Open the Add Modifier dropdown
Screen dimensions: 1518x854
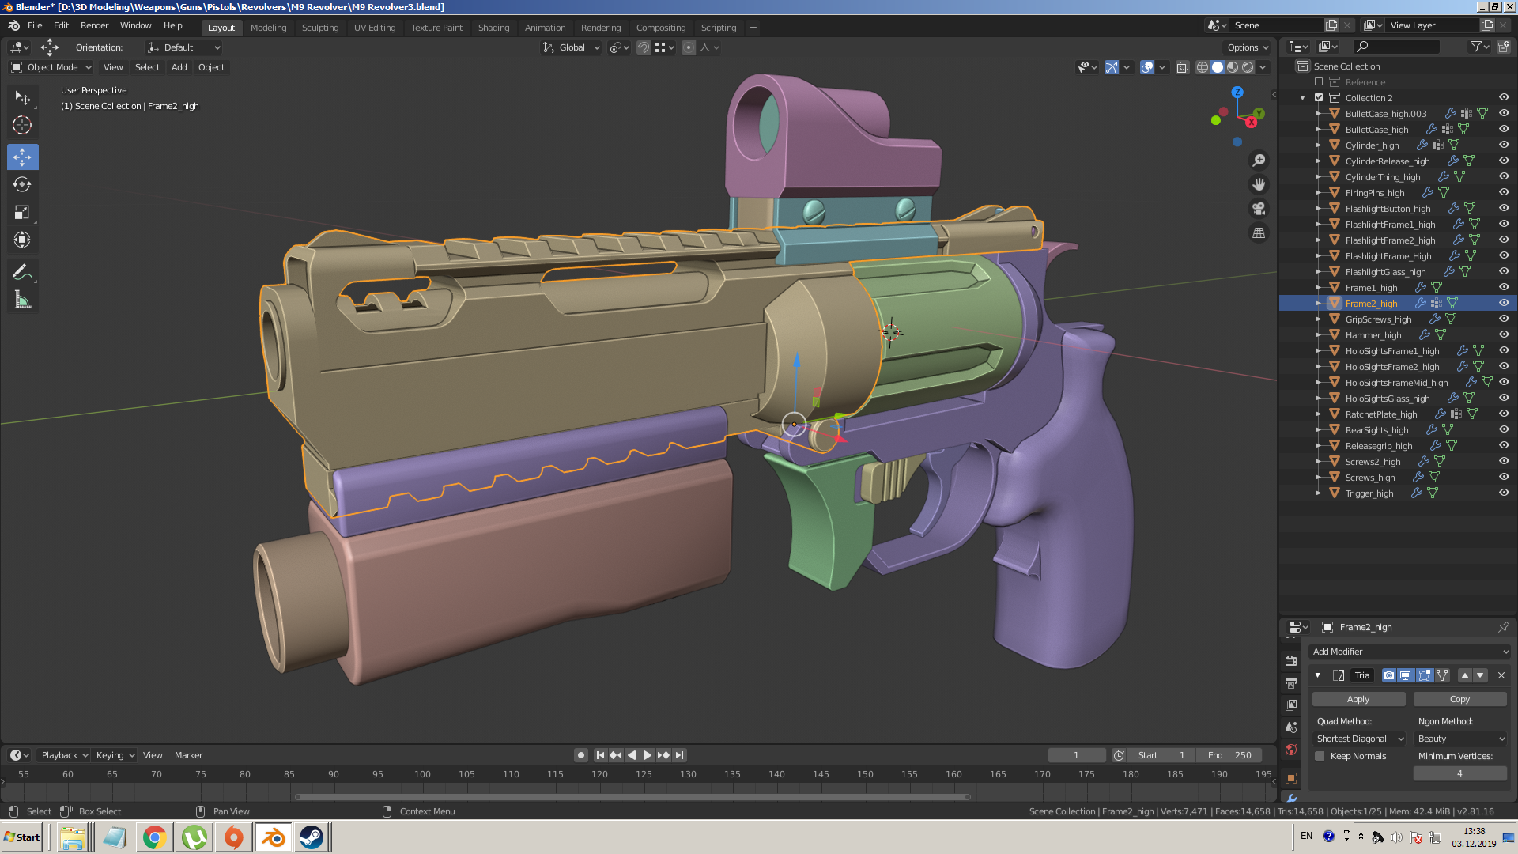click(1410, 652)
